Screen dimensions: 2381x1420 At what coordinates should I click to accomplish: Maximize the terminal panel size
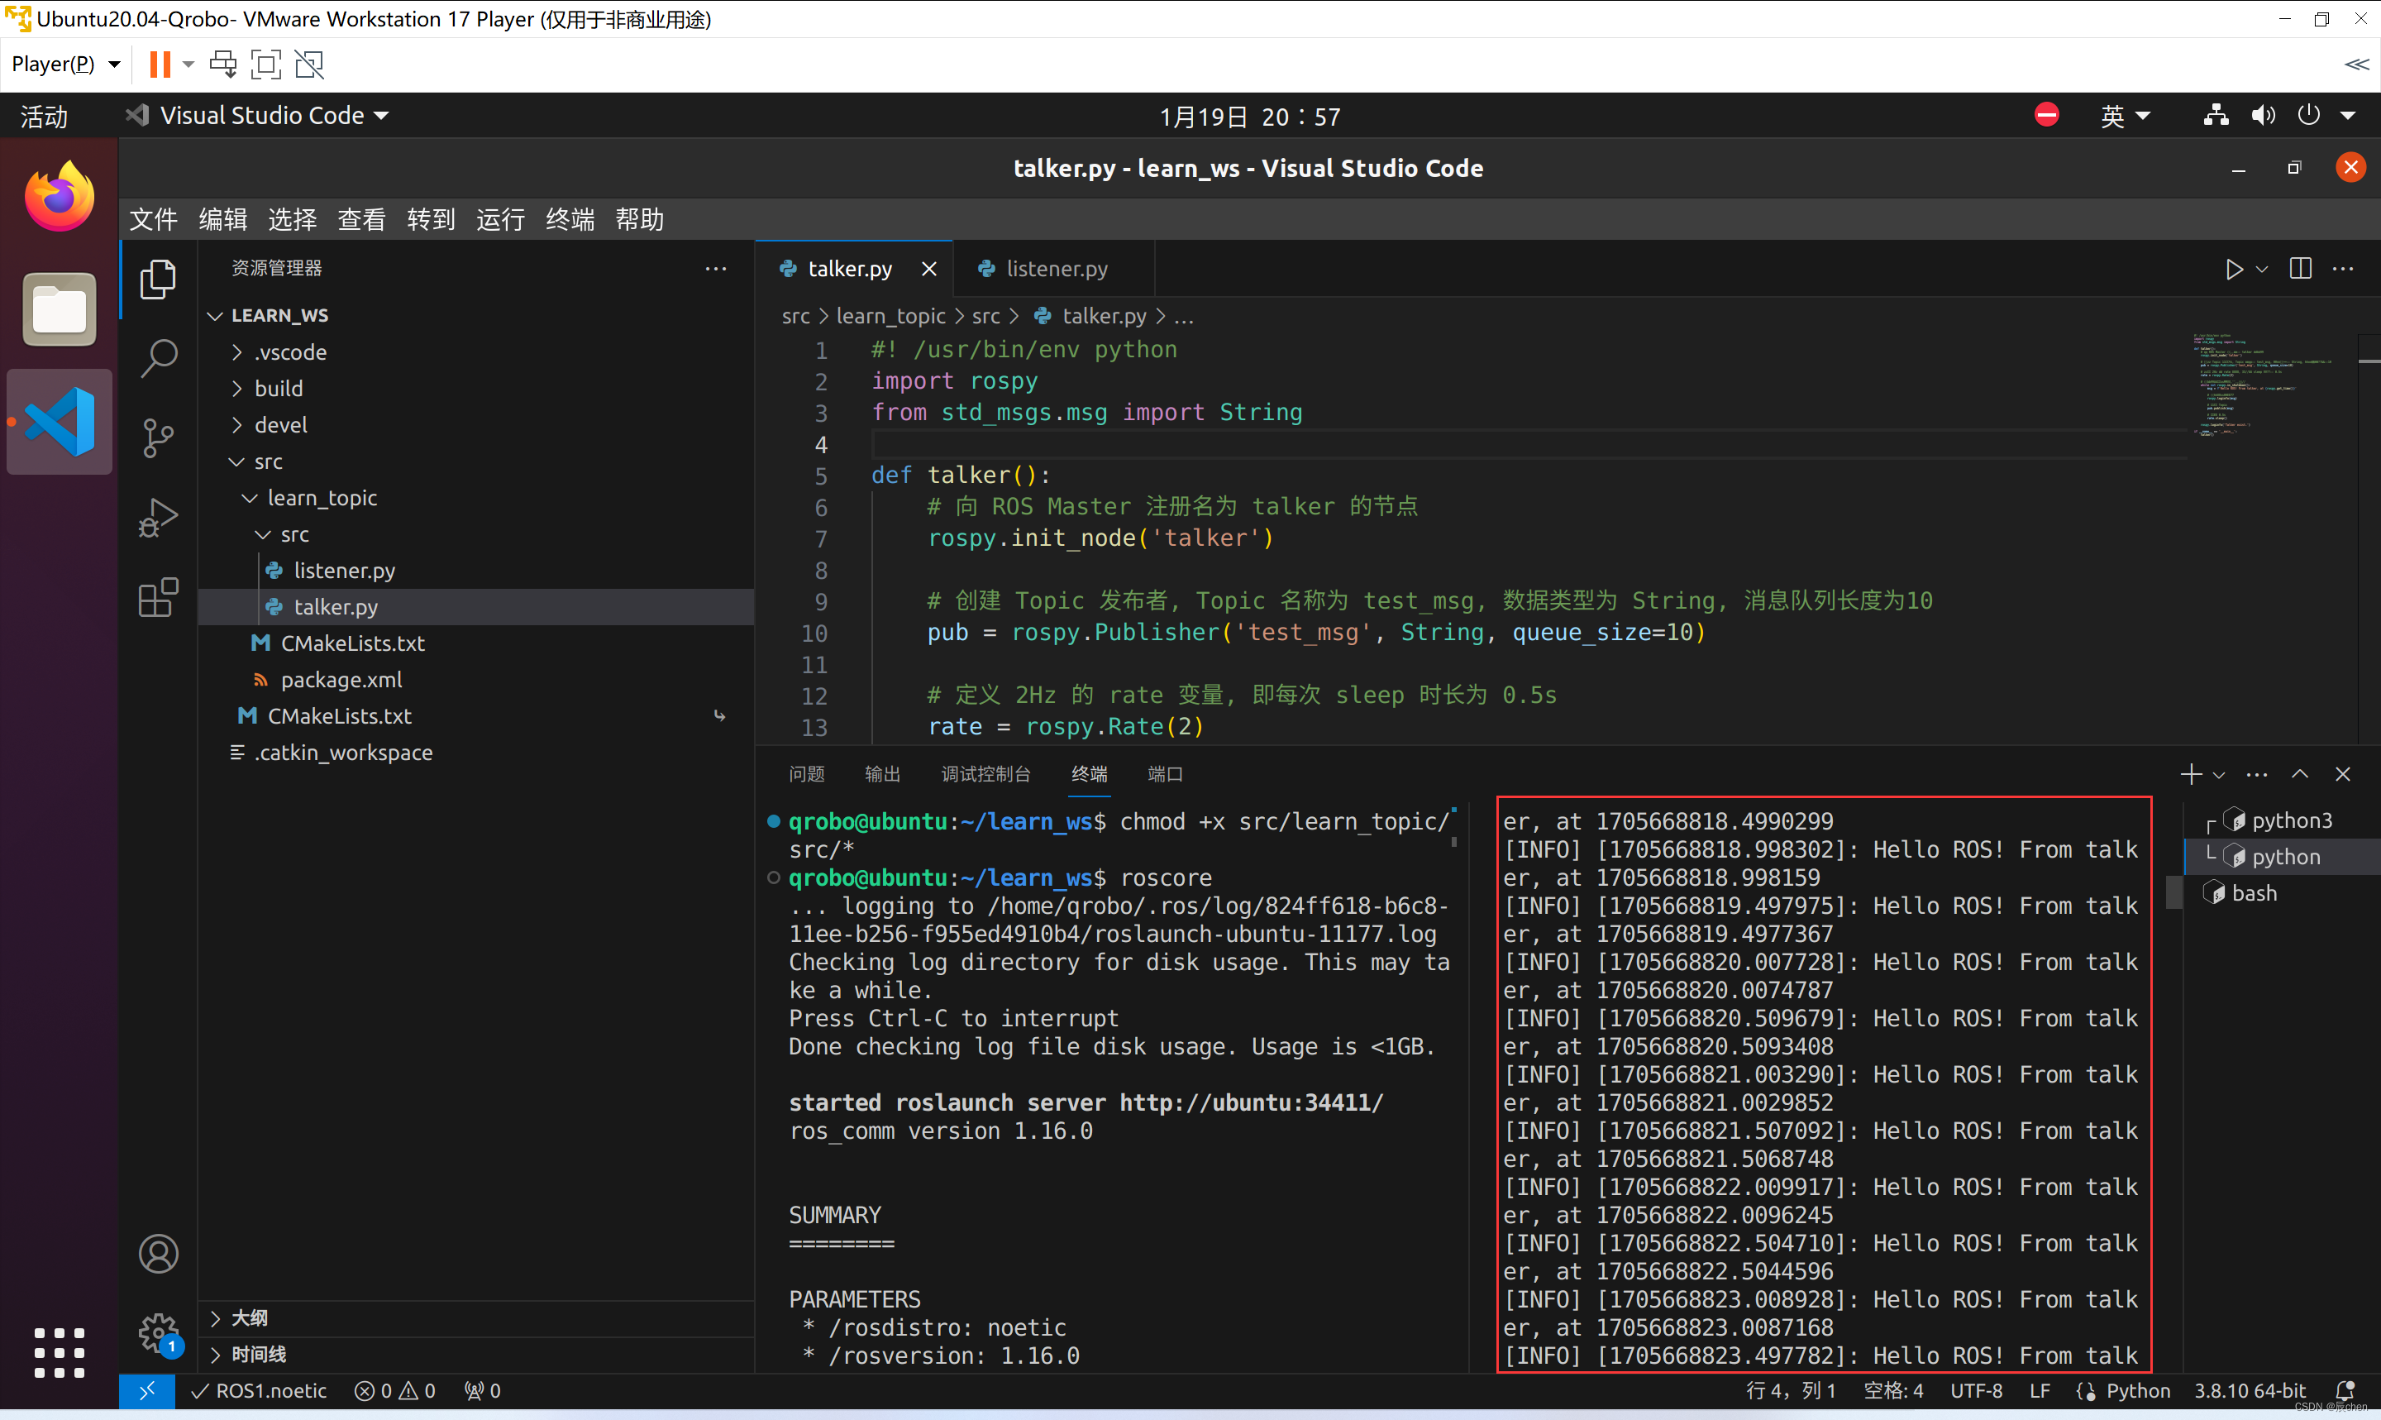pyautogui.click(x=2300, y=774)
